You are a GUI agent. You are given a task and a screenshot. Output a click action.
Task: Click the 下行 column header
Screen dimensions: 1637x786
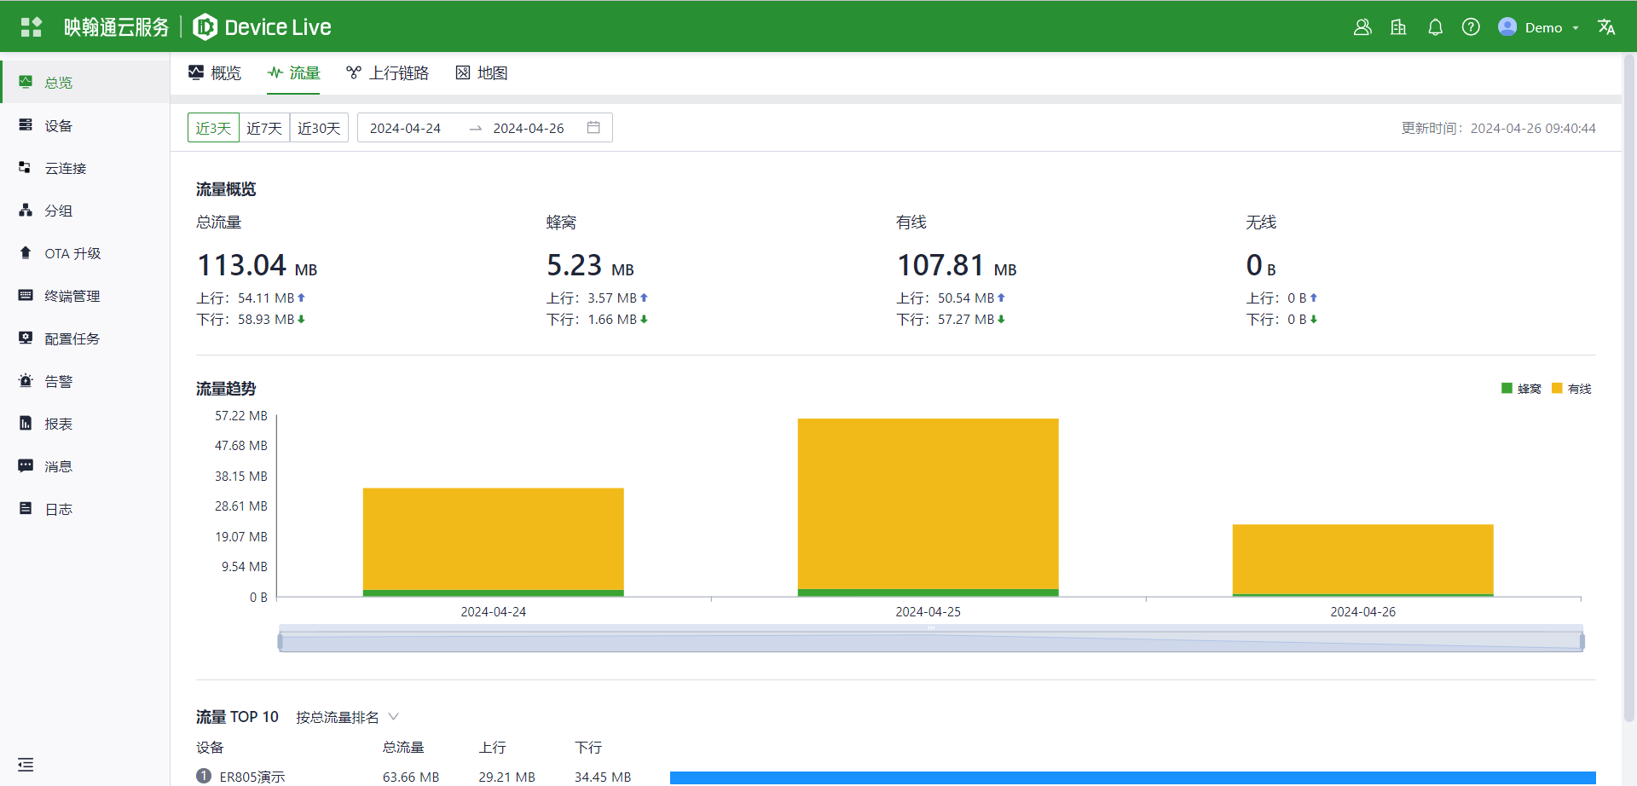pos(588,748)
